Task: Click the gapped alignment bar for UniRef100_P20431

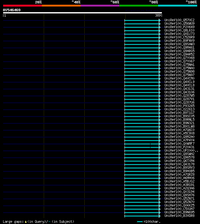Action: [x=142, y=147]
